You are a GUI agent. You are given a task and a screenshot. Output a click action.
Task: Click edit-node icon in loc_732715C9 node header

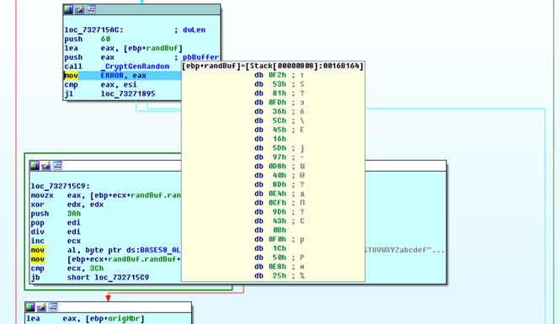(46, 166)
